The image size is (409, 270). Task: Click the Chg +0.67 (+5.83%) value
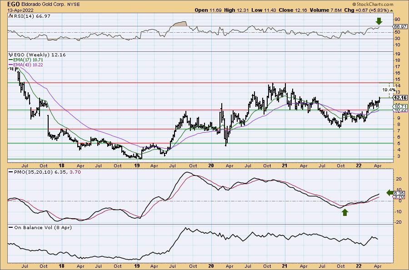pos(366,10)
